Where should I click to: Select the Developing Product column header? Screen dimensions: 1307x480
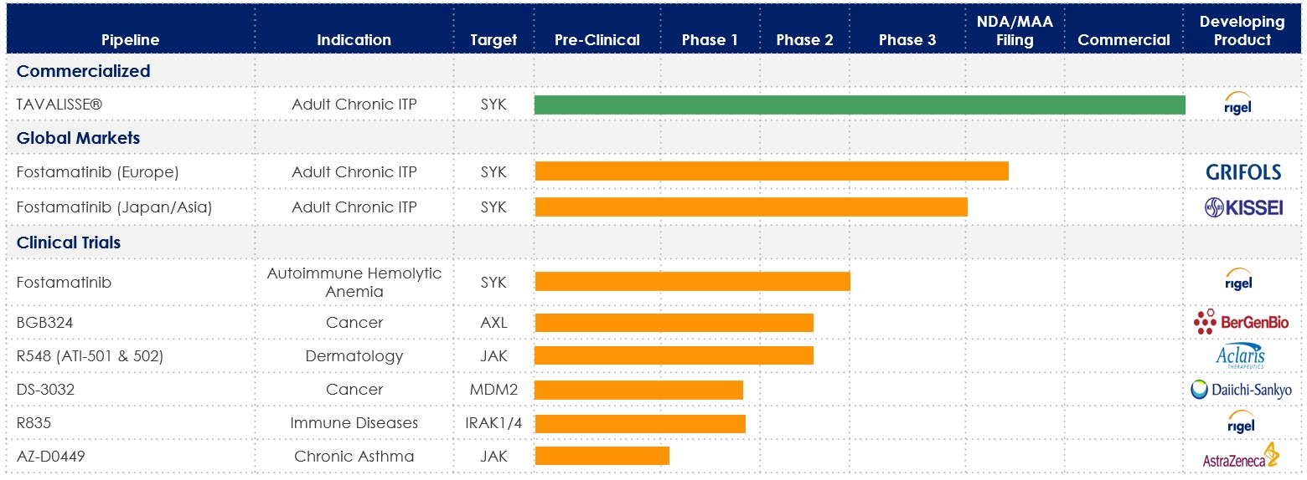(x=1241, y=31)
